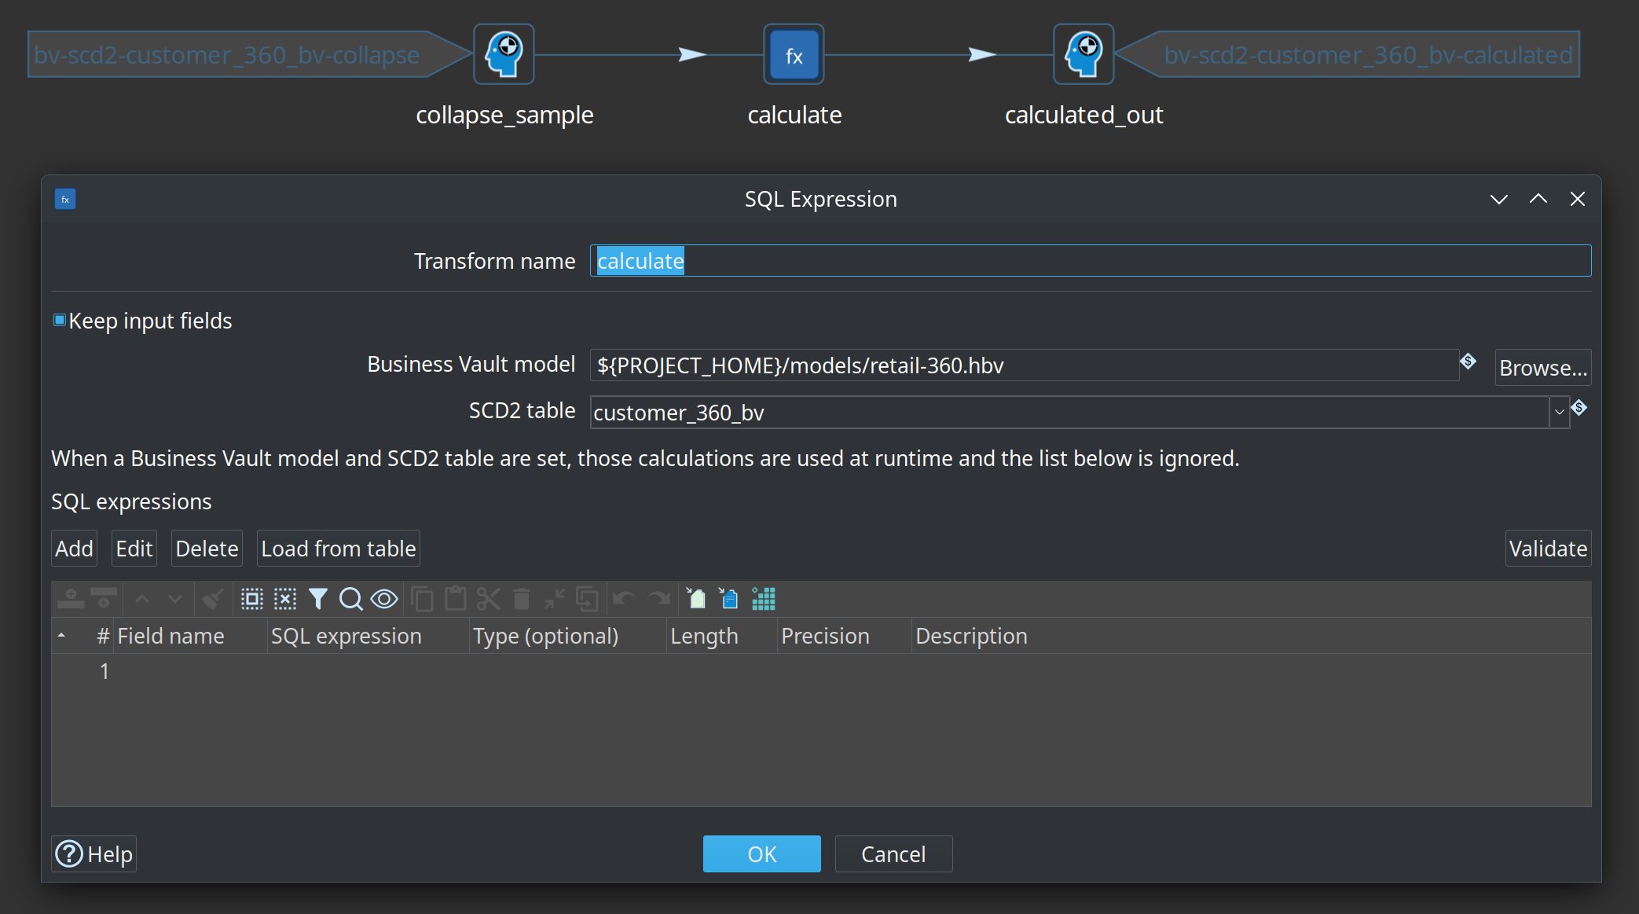Click the Business Vault model path field

click(1025, 365)
